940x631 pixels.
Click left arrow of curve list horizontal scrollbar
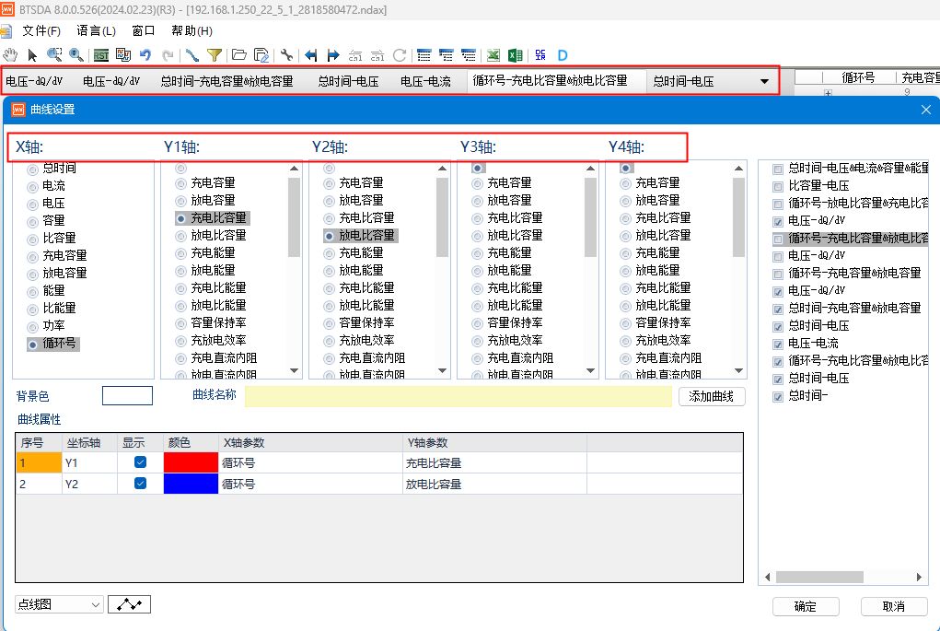point(767,577)
